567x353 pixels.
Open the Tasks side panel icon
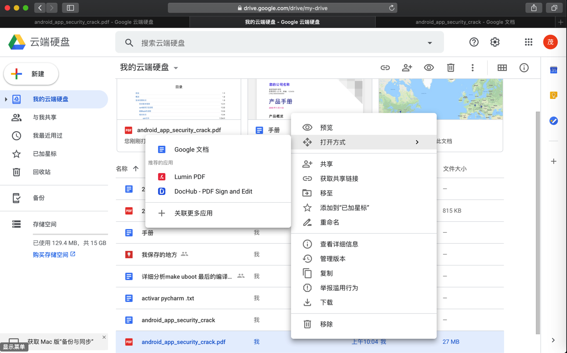[553, 121]
